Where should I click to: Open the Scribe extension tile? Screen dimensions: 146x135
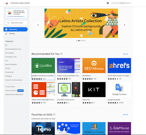pos(68,69)
